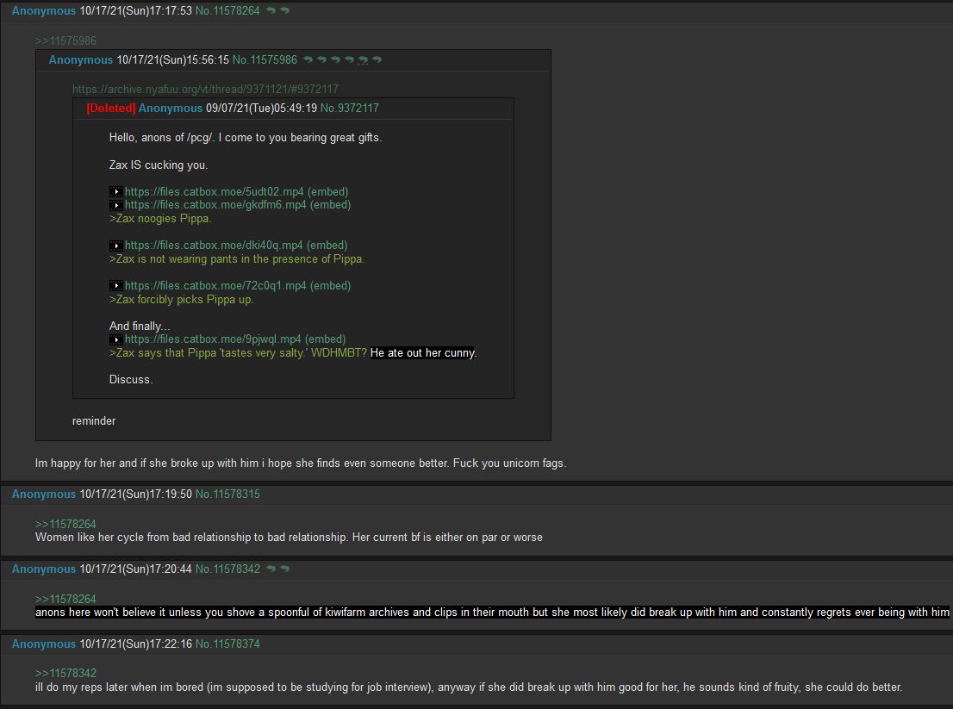Image resolution: width=953 pixels, height=709 pixels.
Task: Open the files.catbox.moe/gkdfm6.mp4 link
Action: pos(215,205)
